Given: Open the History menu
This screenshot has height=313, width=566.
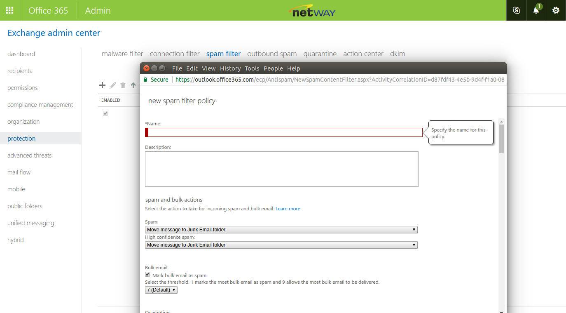Looking at the screenshot, I should (x=230, y=68).
